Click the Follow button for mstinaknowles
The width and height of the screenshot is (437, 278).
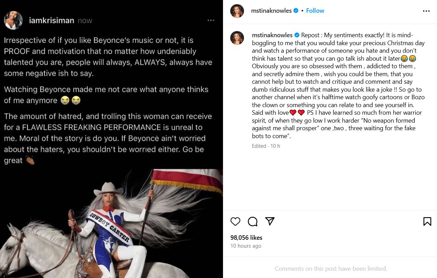pos(315,11)
